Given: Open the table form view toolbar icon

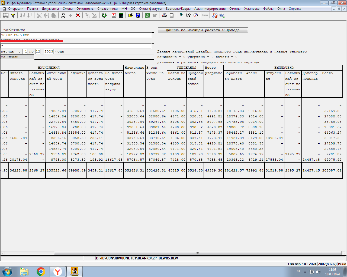Looking at the screenshot, I should pos(6,15).
